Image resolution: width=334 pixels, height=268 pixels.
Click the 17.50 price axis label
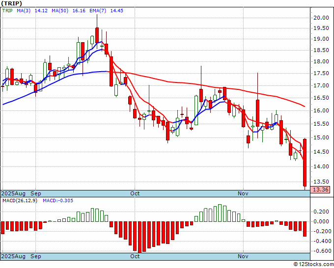point(321,74)
